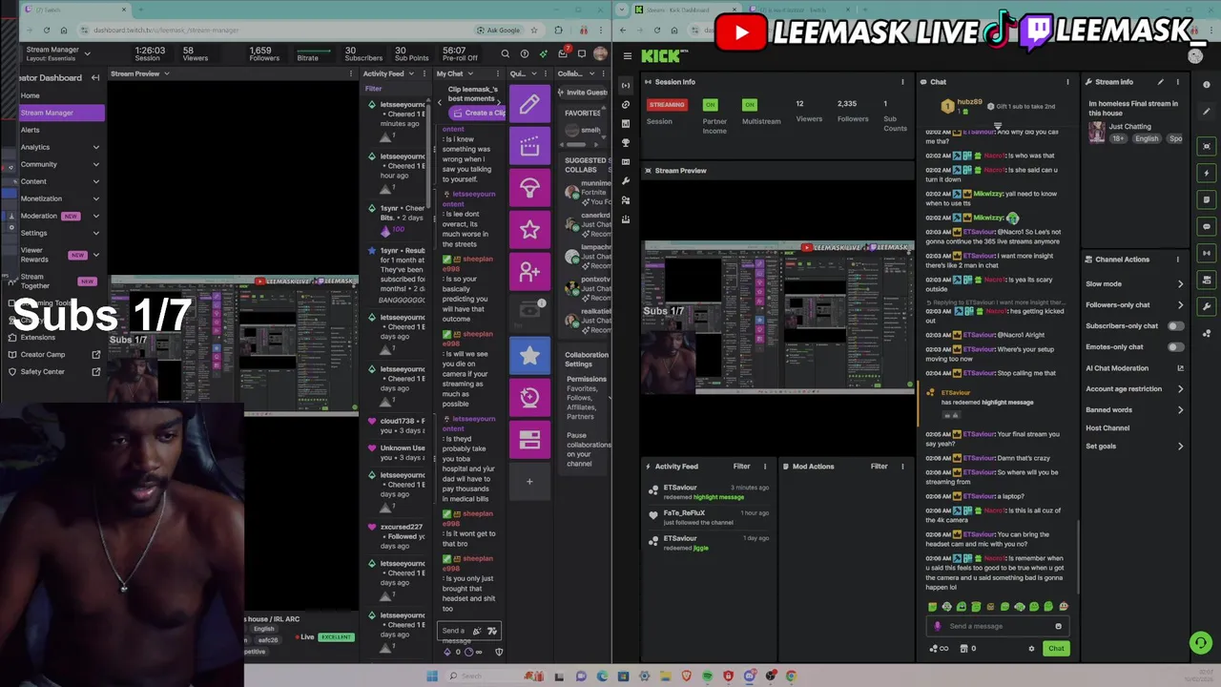Toggle Subscribers-only chat in Kick
The image size is (1221, 687).
click(x=1176, y=326)
